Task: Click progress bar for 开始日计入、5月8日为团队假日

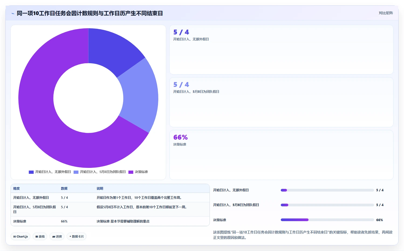Action: tap(327, 205)
